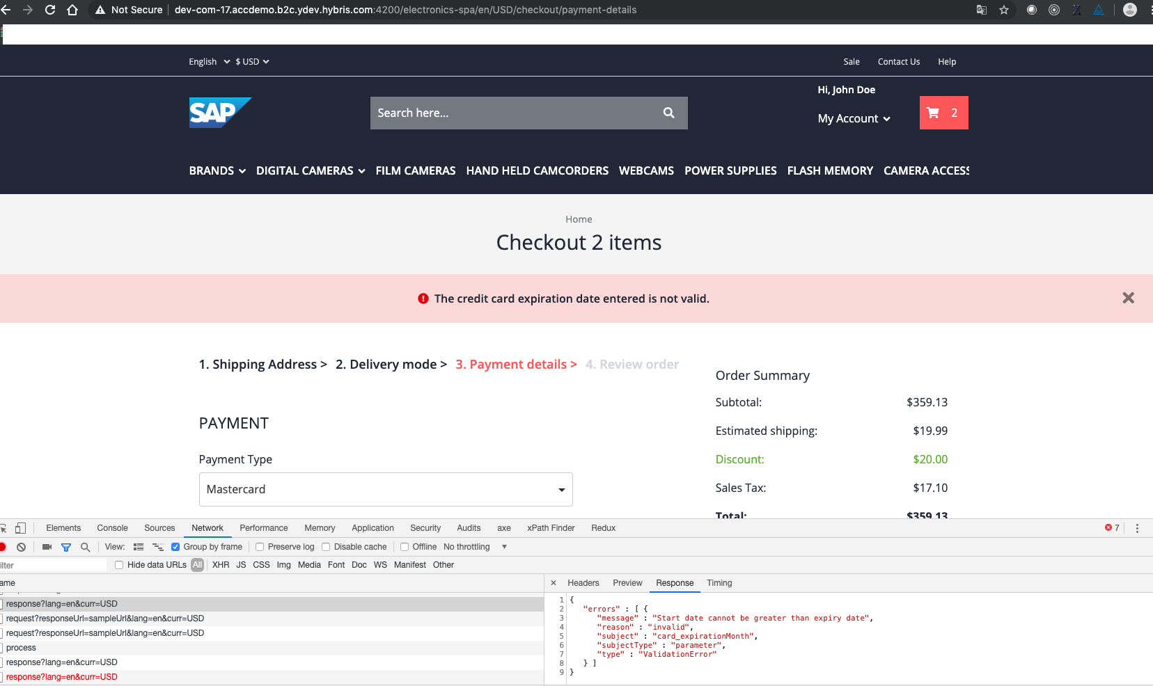
Task: Close the request details pane
Action: 554,583
